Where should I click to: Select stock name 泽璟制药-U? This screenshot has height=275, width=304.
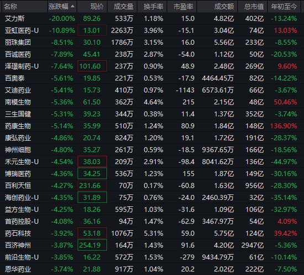click(22, 66)
